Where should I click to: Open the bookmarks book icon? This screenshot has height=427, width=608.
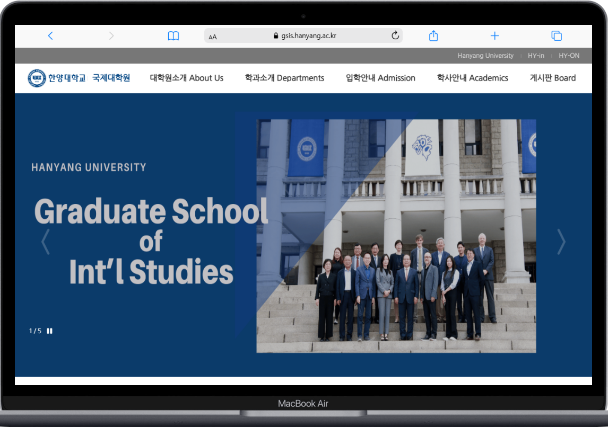173,35
